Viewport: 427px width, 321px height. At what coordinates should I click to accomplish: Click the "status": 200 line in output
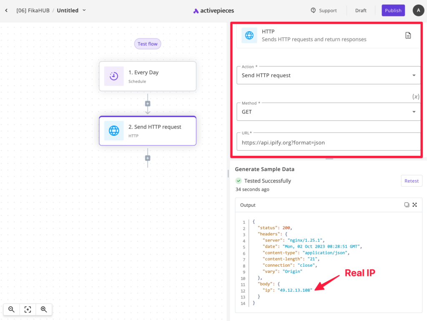pos(275,228)
